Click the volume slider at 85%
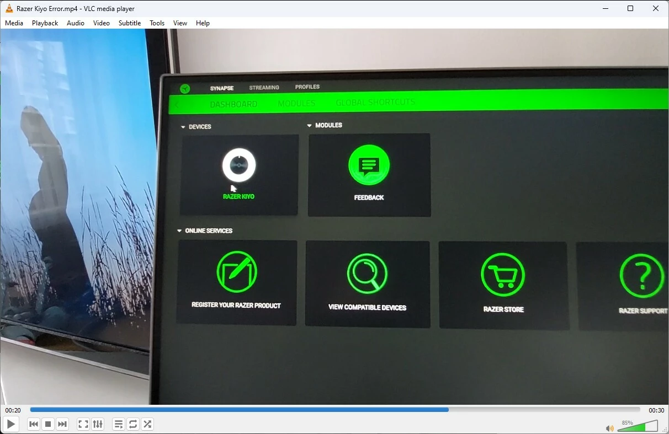The height and width of the screenshot is (434, 669). pyautogui.click(x=637, y=426)
